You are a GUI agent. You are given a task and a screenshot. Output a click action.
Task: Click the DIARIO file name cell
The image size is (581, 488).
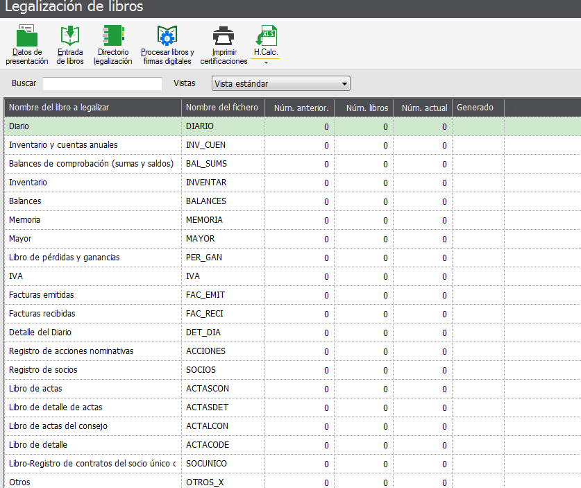[223, 126]
